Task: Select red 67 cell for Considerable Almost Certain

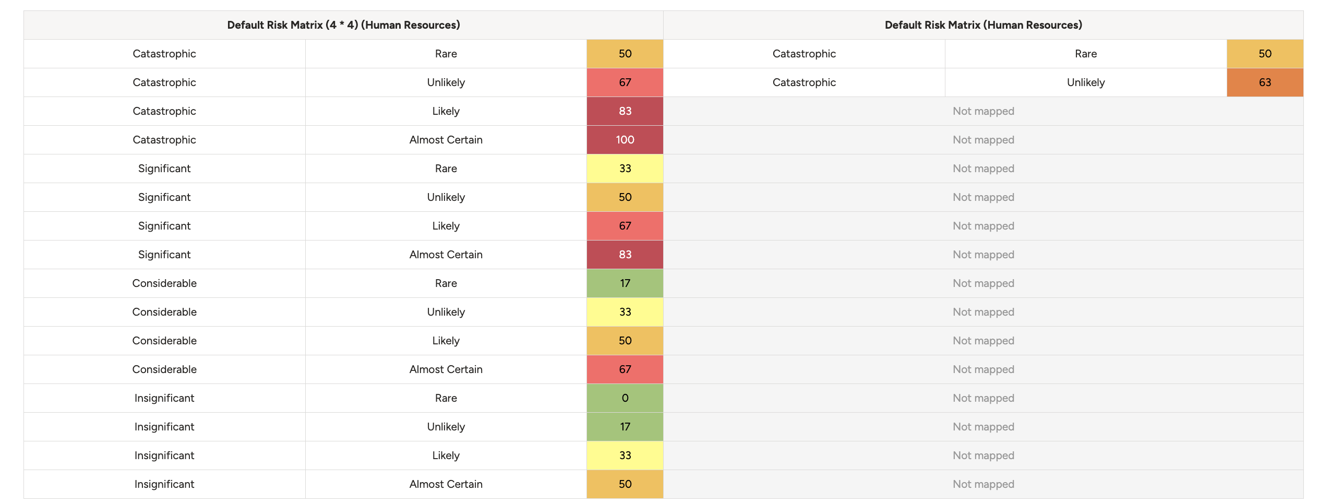Action: (625, 369)
